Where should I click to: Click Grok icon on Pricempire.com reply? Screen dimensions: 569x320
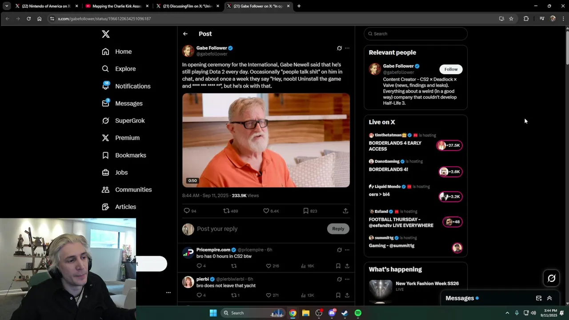339,250
